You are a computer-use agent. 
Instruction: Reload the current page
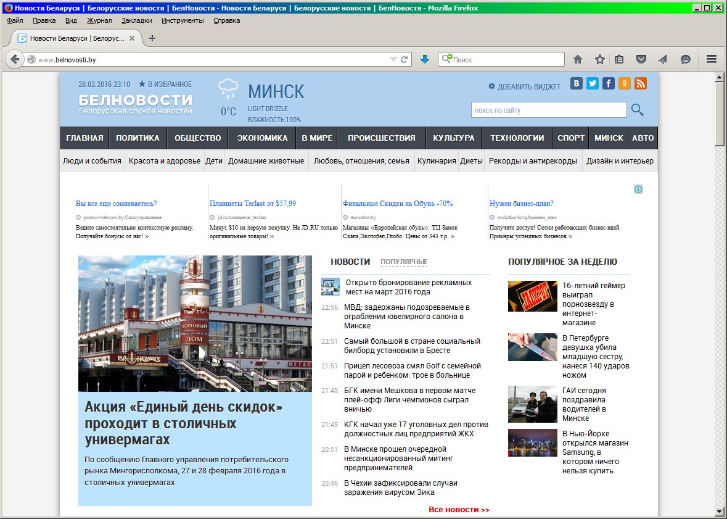coord(405,60)
